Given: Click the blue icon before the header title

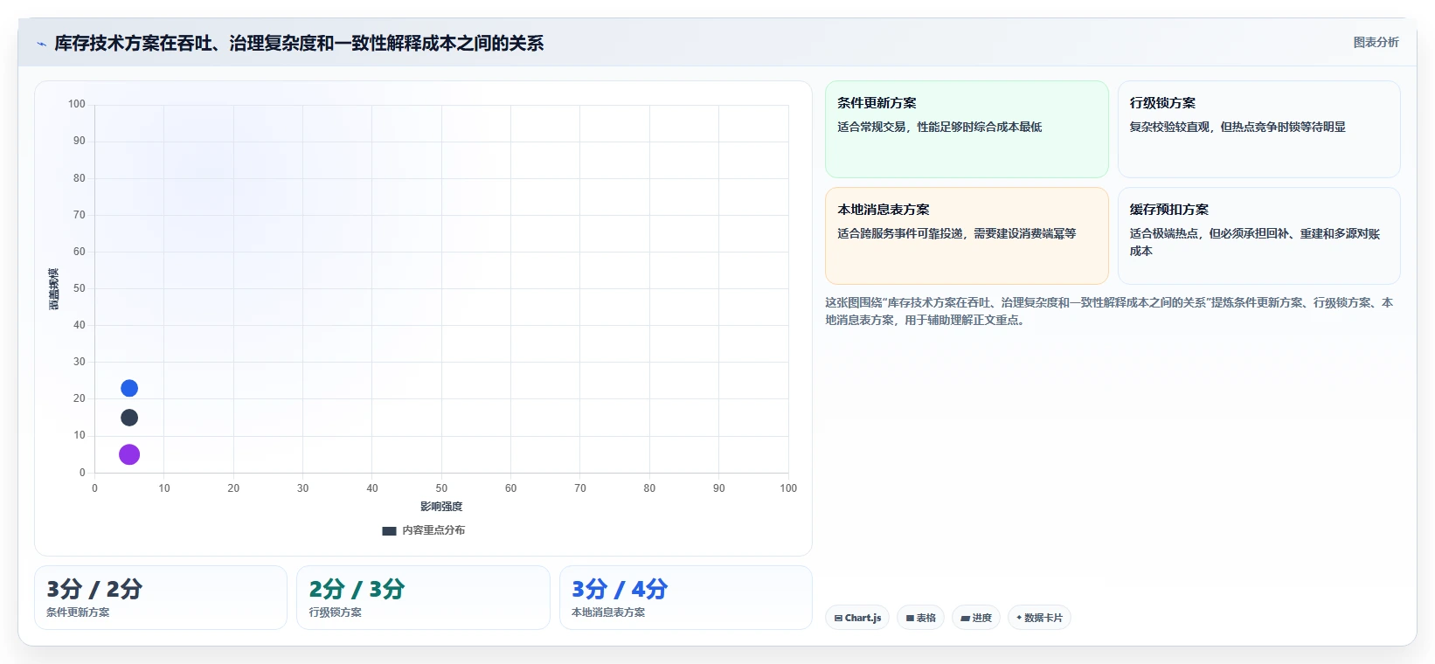Looking at the screenshot, I should 41,44.
